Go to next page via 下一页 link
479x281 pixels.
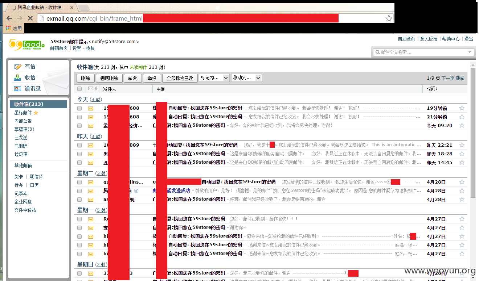tap(448, 78)
